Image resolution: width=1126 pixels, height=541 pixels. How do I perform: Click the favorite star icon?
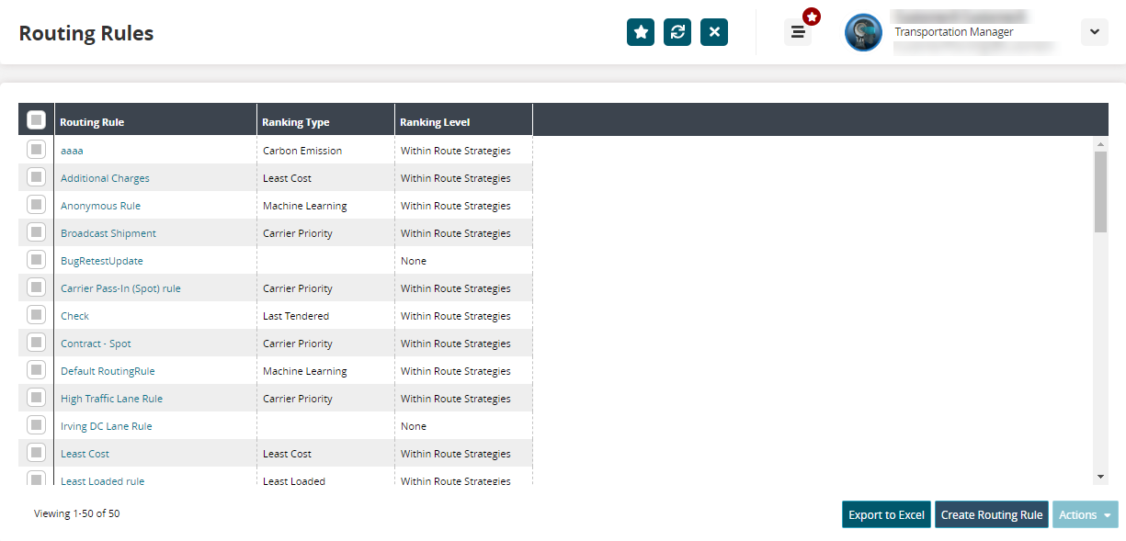(x=641, y=32)
